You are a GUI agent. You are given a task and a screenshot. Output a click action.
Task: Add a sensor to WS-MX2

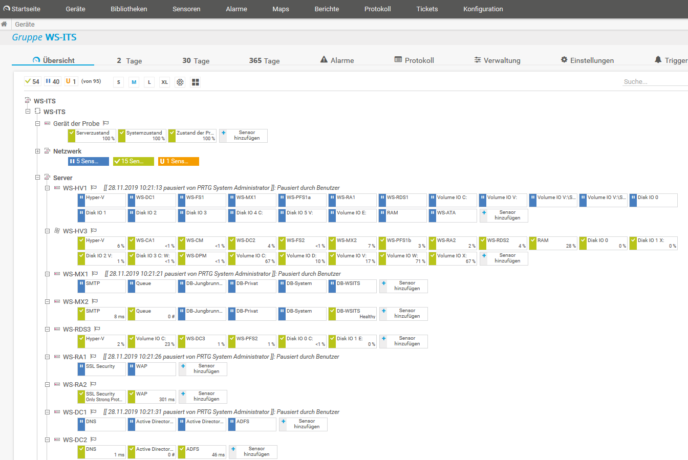(x=403, y=314)
